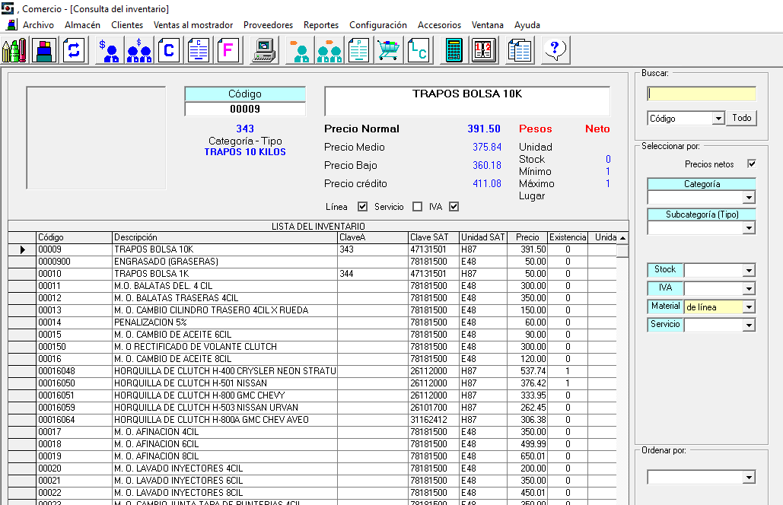Open the calculator tool icon
Screen dimensions: 783x505
pos(454,51)
